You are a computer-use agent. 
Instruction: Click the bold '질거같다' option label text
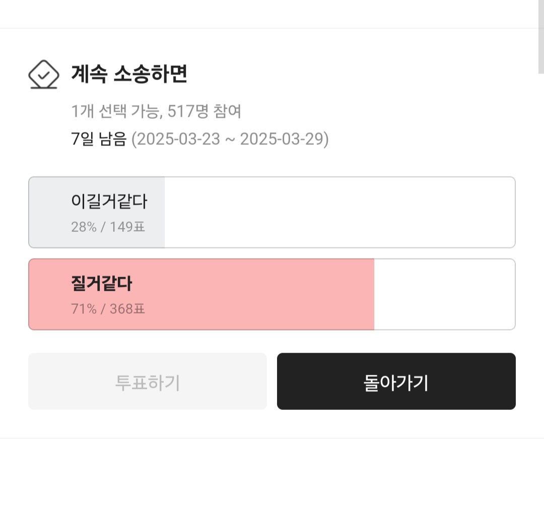tap(101, 284)
